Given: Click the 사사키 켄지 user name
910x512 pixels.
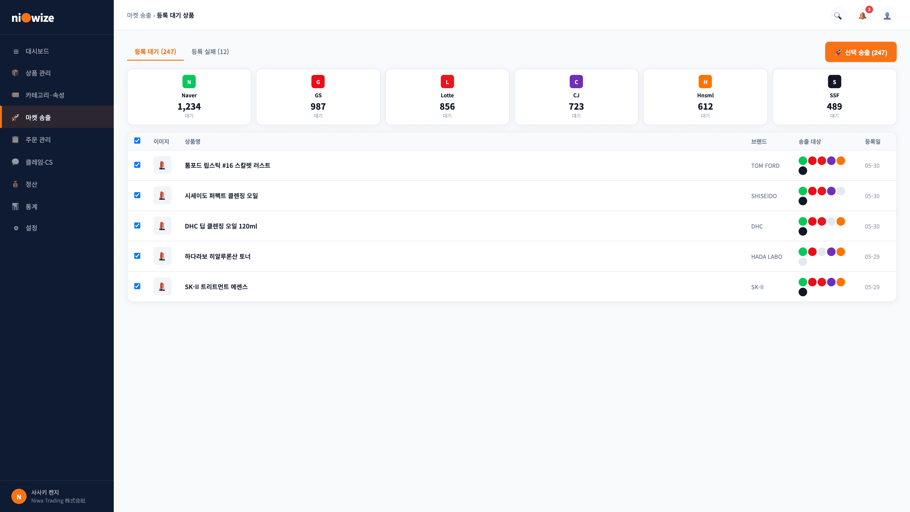Looking at the screenshot, I should coord(45,492).
